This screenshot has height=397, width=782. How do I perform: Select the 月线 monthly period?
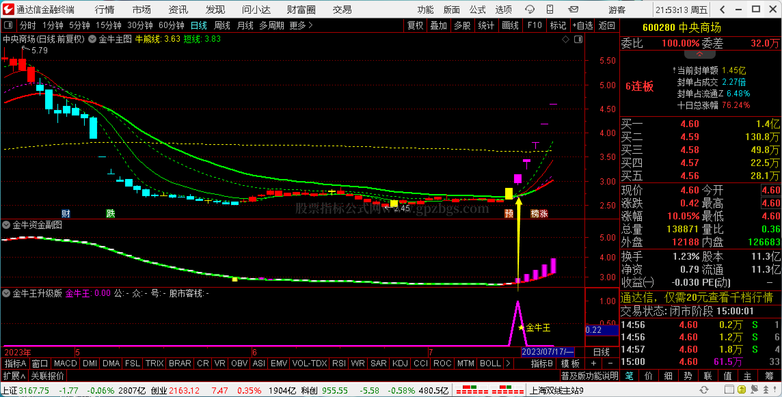(x=245, y=25)
